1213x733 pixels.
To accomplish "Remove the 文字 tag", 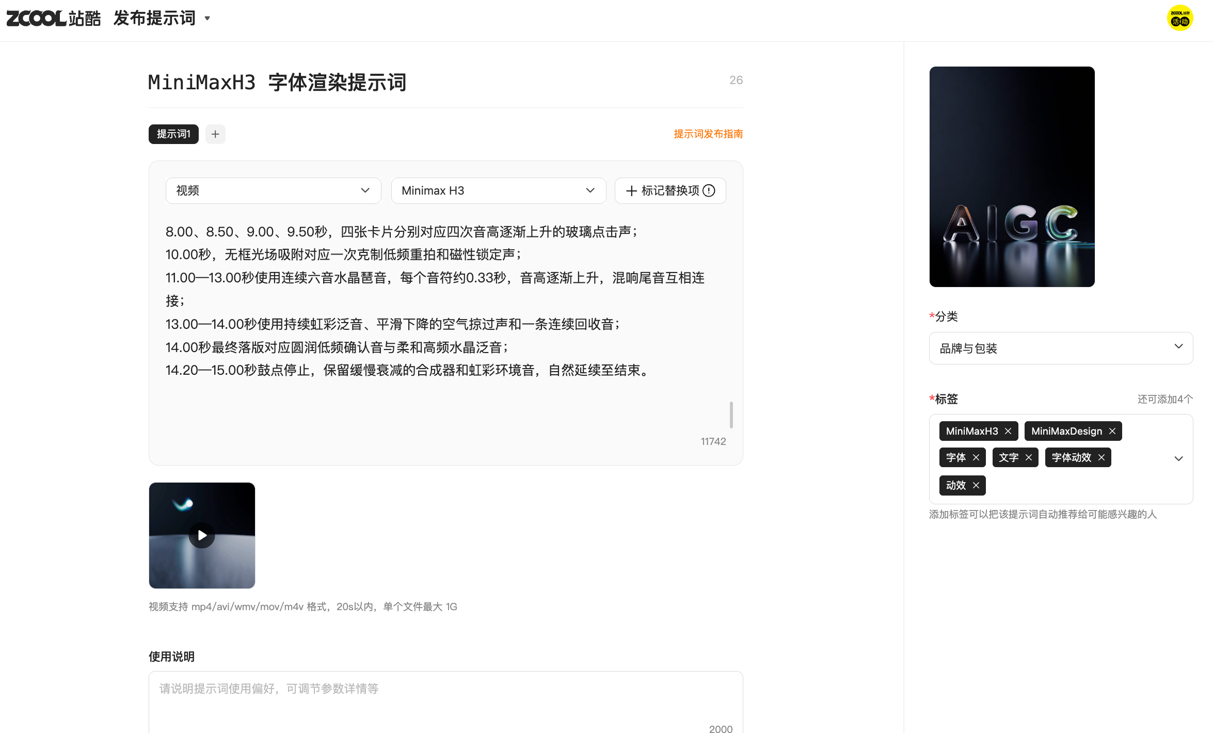I will click(1029, 457).
